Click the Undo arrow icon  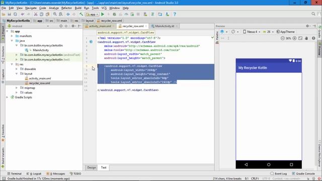pos(23,14)
